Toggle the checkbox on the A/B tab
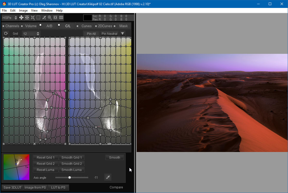The image size is (288, 193). pos(40,24)
